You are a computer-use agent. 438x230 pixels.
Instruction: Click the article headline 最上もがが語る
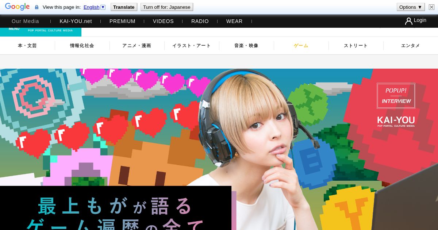(x=115, y=206)
